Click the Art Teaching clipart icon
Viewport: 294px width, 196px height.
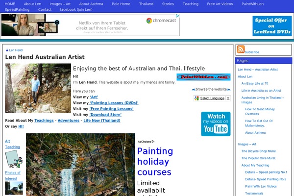[14, 159]
